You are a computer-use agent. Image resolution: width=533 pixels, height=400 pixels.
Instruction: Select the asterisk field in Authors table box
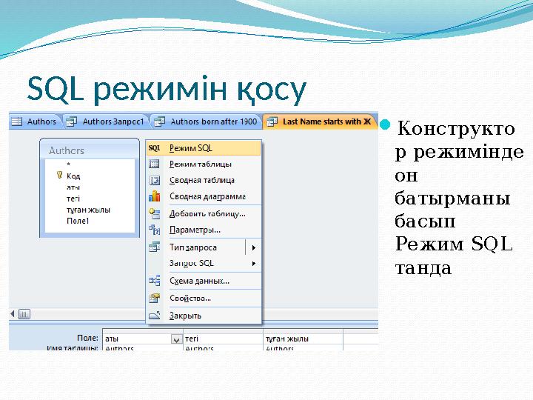(69, 164)
